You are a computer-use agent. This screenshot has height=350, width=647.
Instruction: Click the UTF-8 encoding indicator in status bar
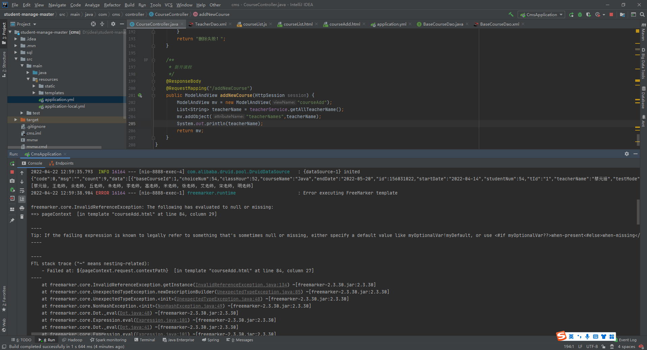pyautogui.click(x=592, y=347)
